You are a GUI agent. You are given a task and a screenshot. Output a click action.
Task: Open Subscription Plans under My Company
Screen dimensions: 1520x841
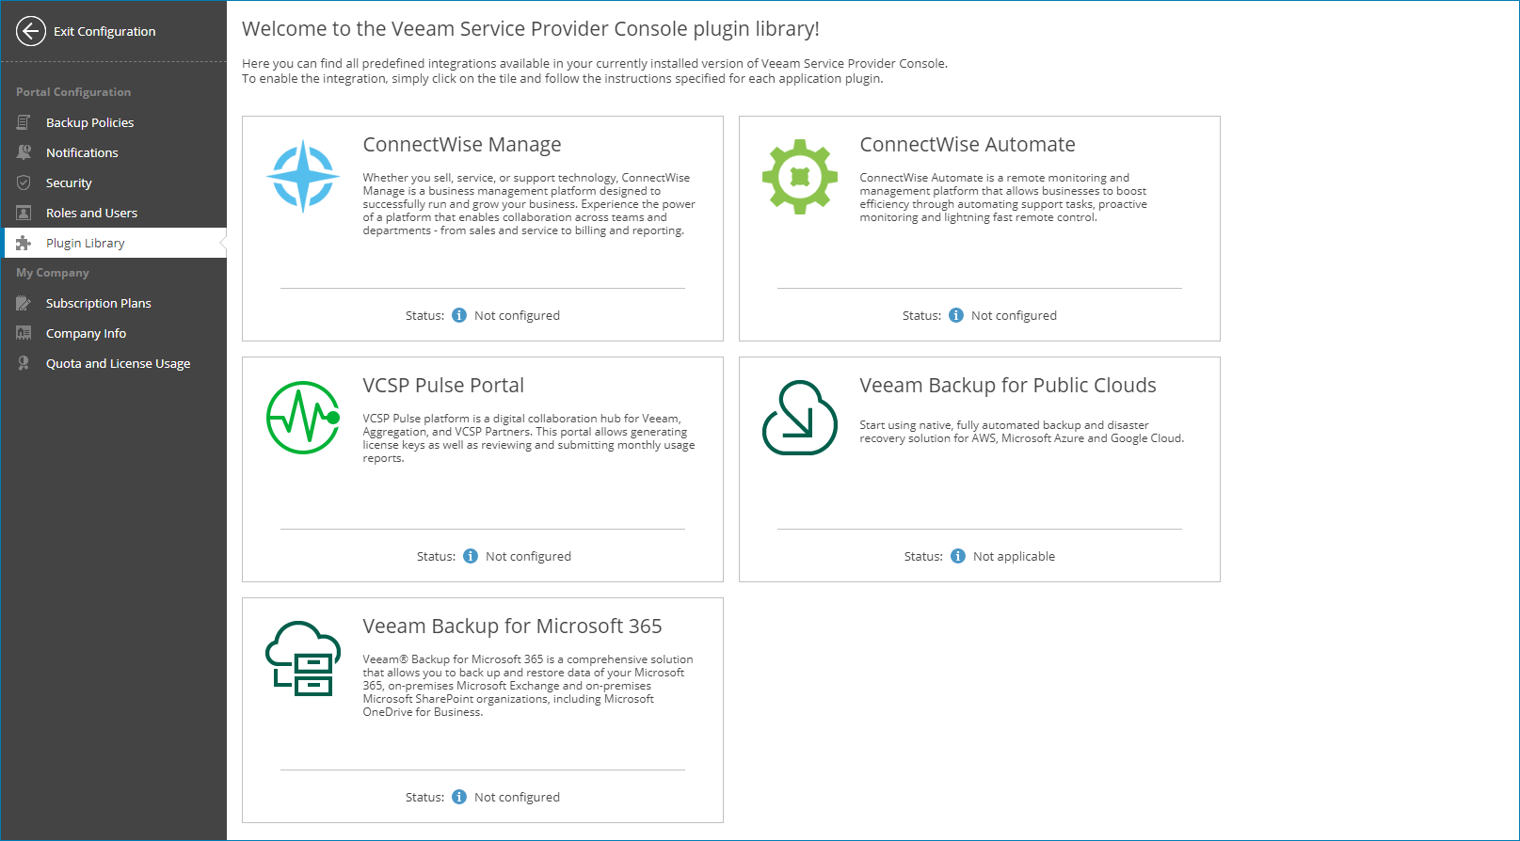98,303
